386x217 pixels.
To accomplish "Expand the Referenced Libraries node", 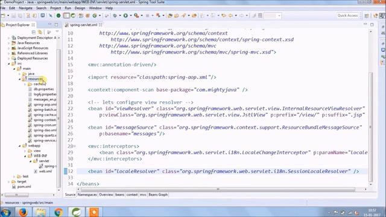I will pyautogui.click(x=9, y=53).
